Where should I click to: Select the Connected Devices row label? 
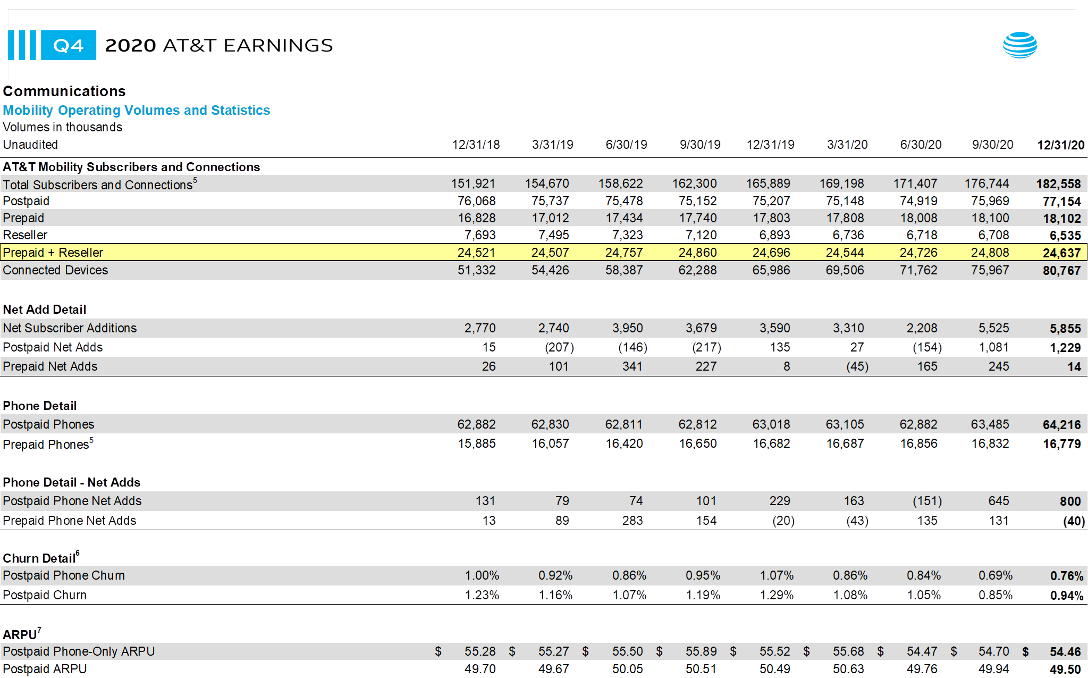tap(55, 270)
